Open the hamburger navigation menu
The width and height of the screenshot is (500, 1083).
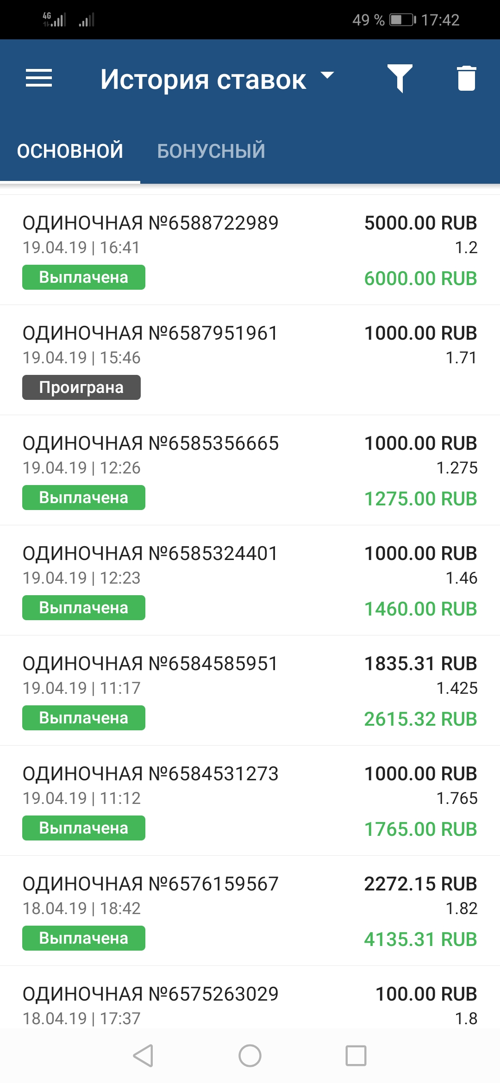39,78
